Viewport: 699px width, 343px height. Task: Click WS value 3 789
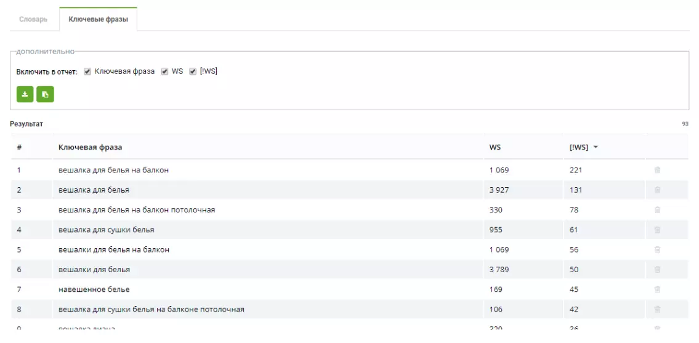499,269
